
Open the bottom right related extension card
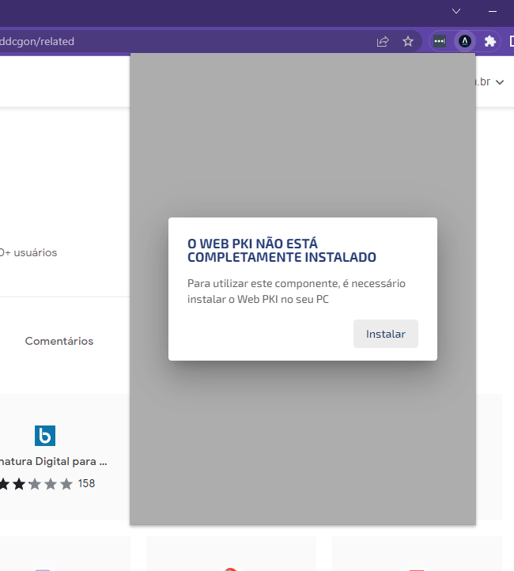point(417,553)
